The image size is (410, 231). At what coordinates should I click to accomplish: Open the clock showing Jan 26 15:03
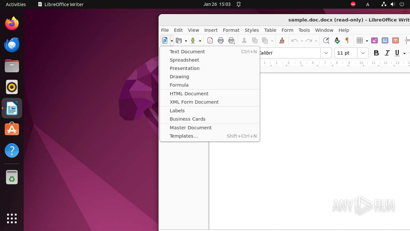[217, 4]
